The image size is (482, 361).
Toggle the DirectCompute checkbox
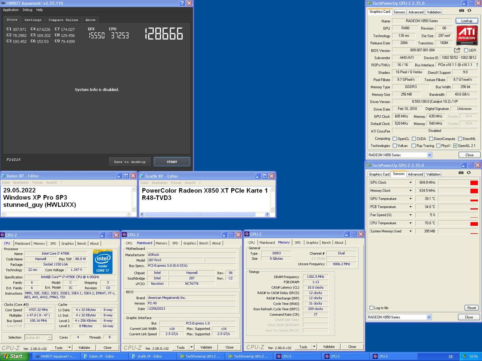[x=431, y=139]
